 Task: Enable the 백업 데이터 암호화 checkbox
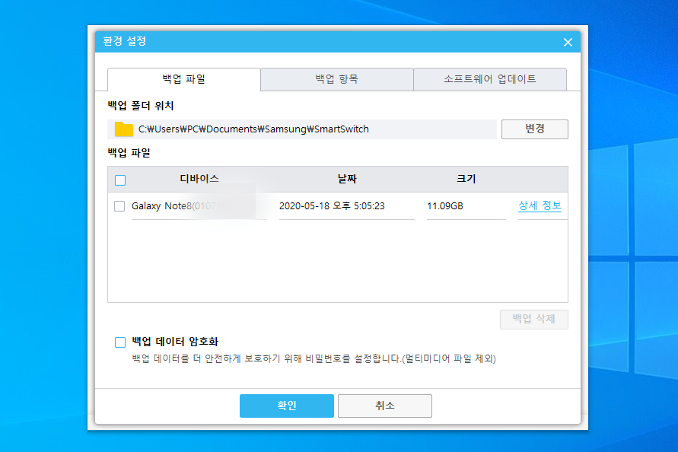(x=120, y=342)
